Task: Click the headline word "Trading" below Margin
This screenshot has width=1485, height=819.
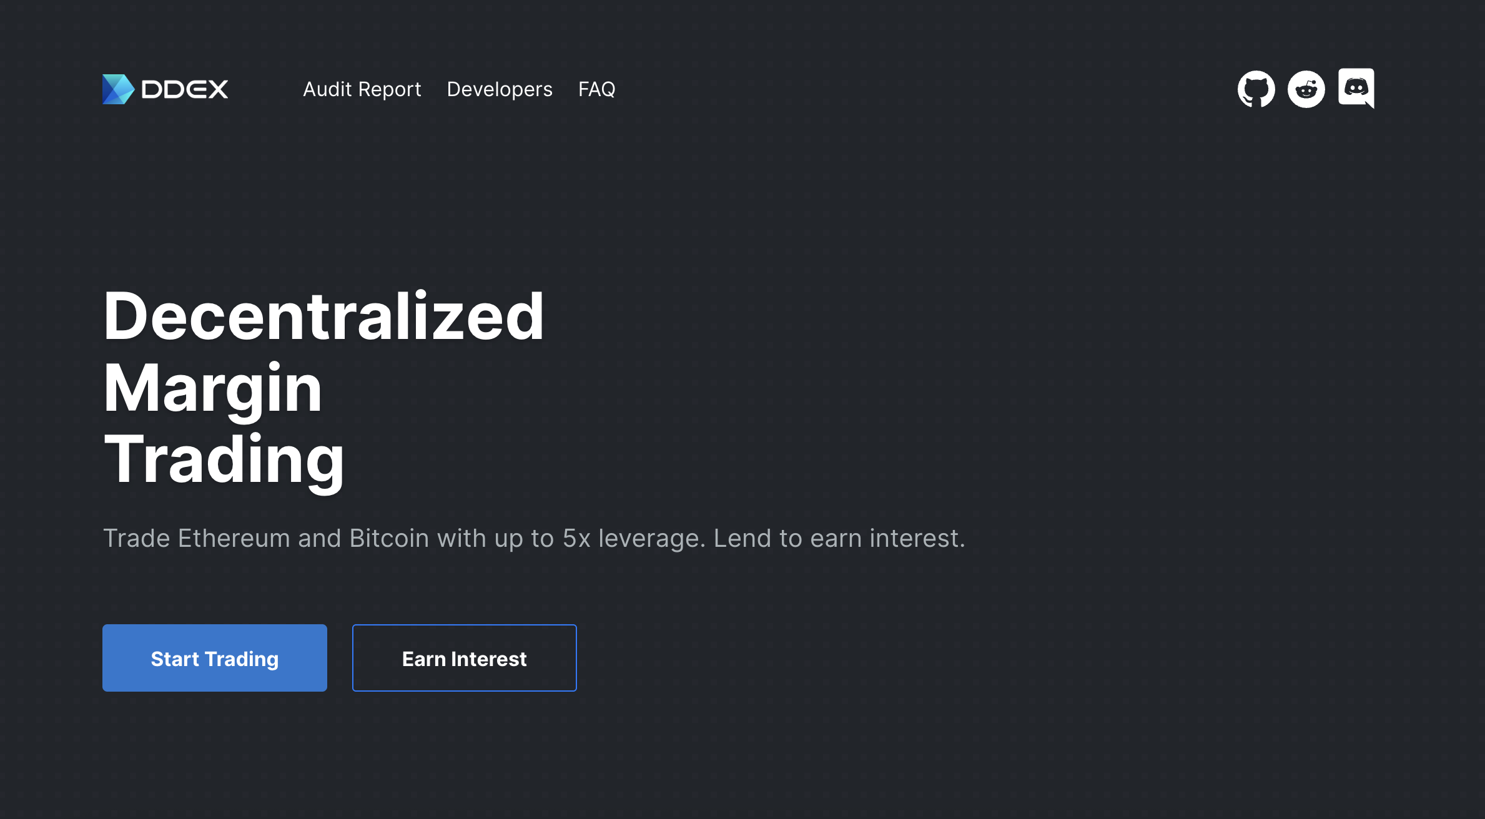Action: click(x=224, y=459)
